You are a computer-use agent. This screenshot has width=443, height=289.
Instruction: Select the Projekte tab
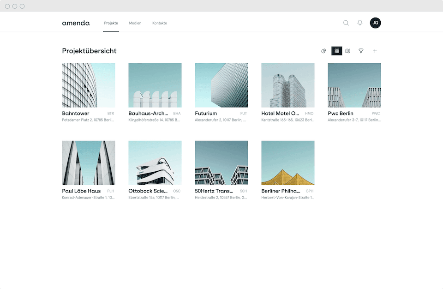point(111,23)
